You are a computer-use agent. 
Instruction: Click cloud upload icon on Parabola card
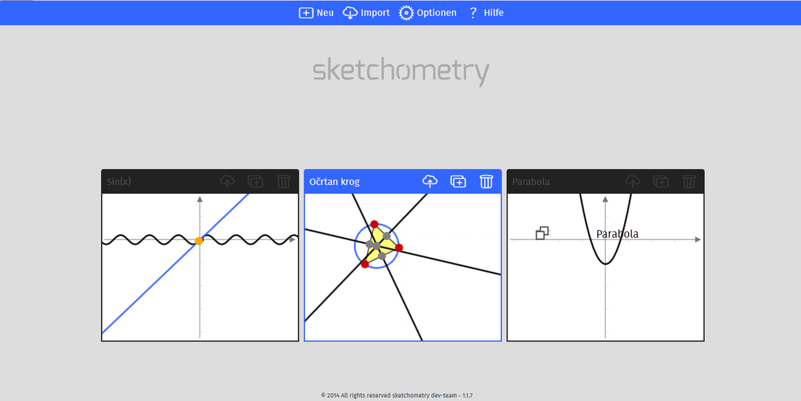click(x=633, y=181)
